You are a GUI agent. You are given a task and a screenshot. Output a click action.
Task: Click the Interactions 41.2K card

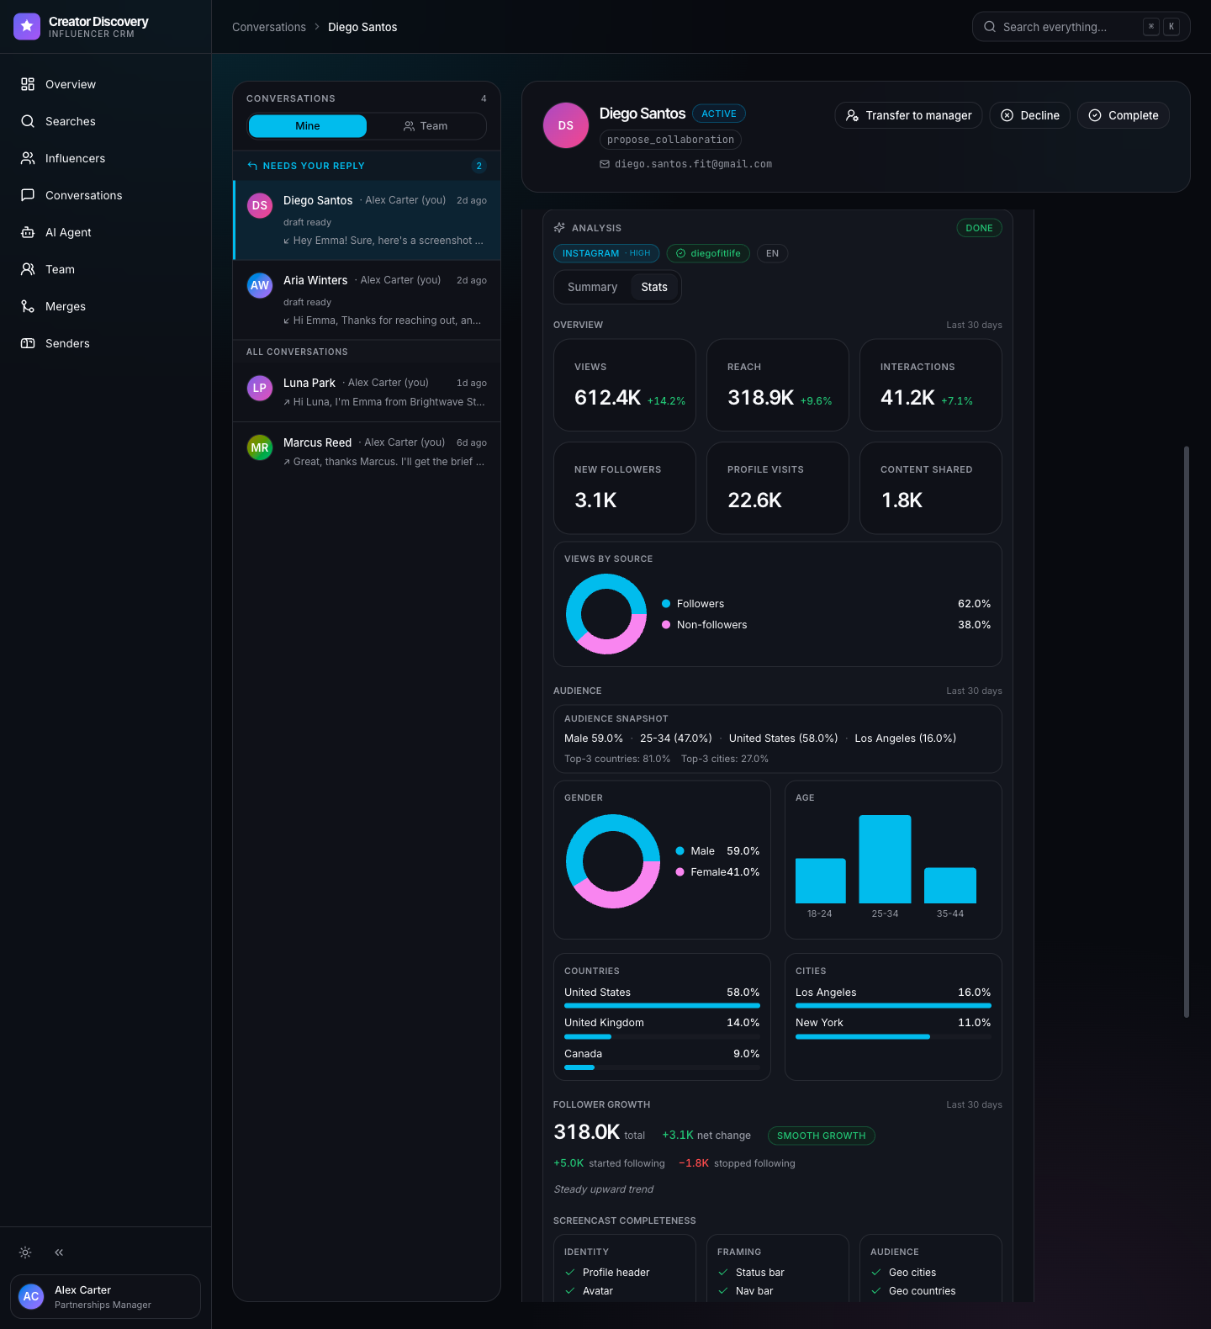coord(931,385)
